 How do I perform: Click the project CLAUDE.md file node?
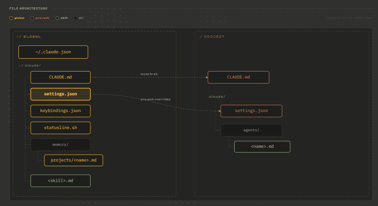pyautogui.click(x=238, y=77)
